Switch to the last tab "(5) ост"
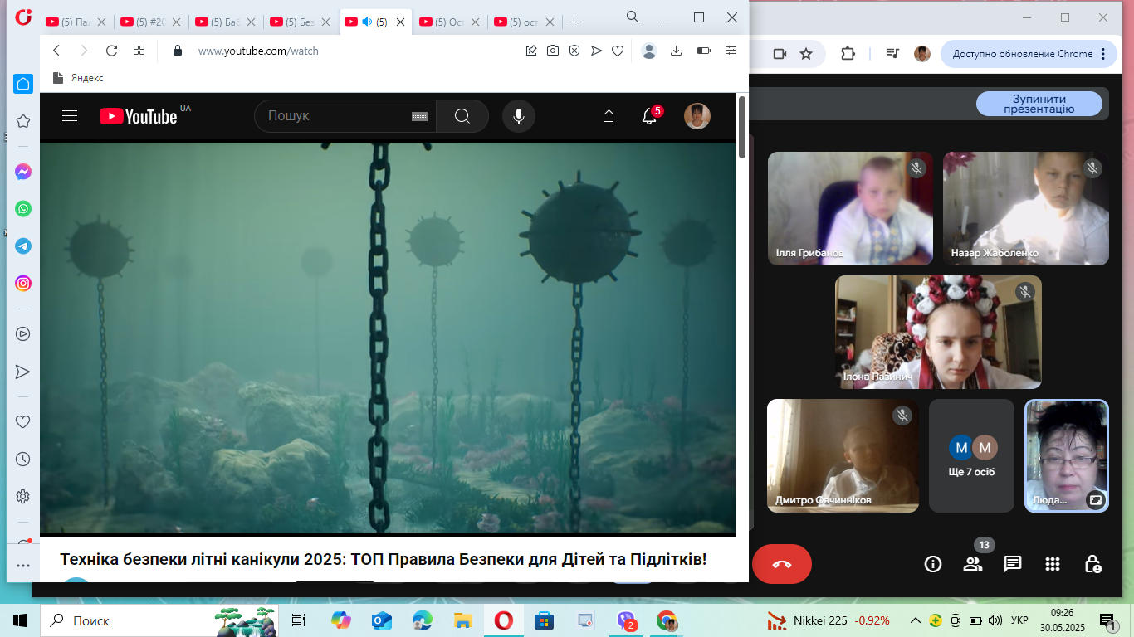 click(x=524, y=22)
